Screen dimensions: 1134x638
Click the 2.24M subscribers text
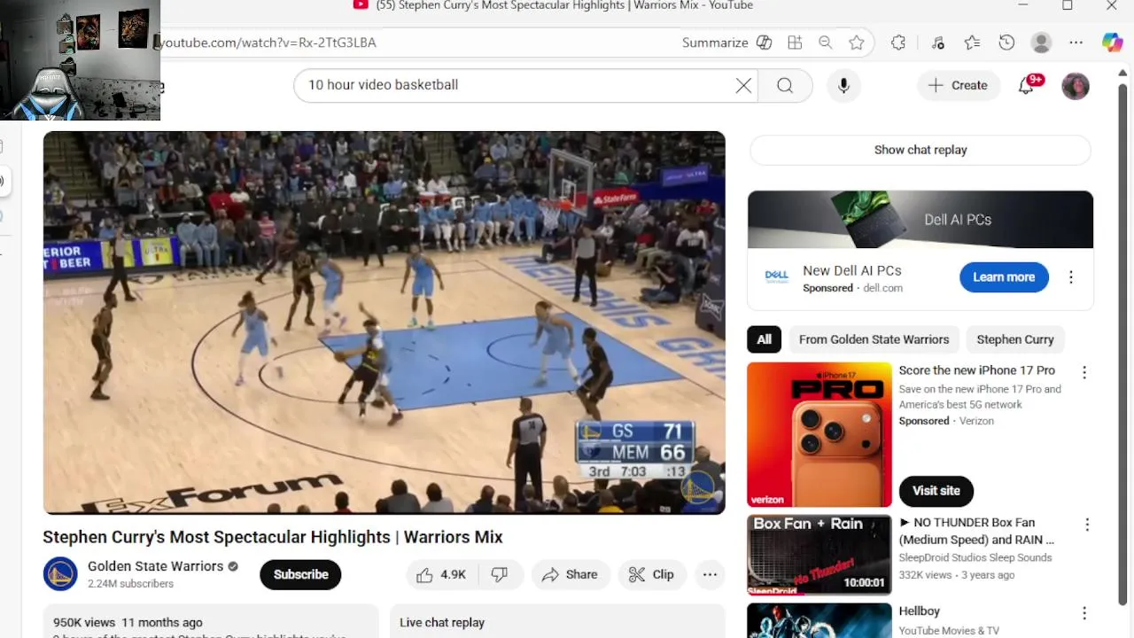pyautogui.click(x=130, y=584)
